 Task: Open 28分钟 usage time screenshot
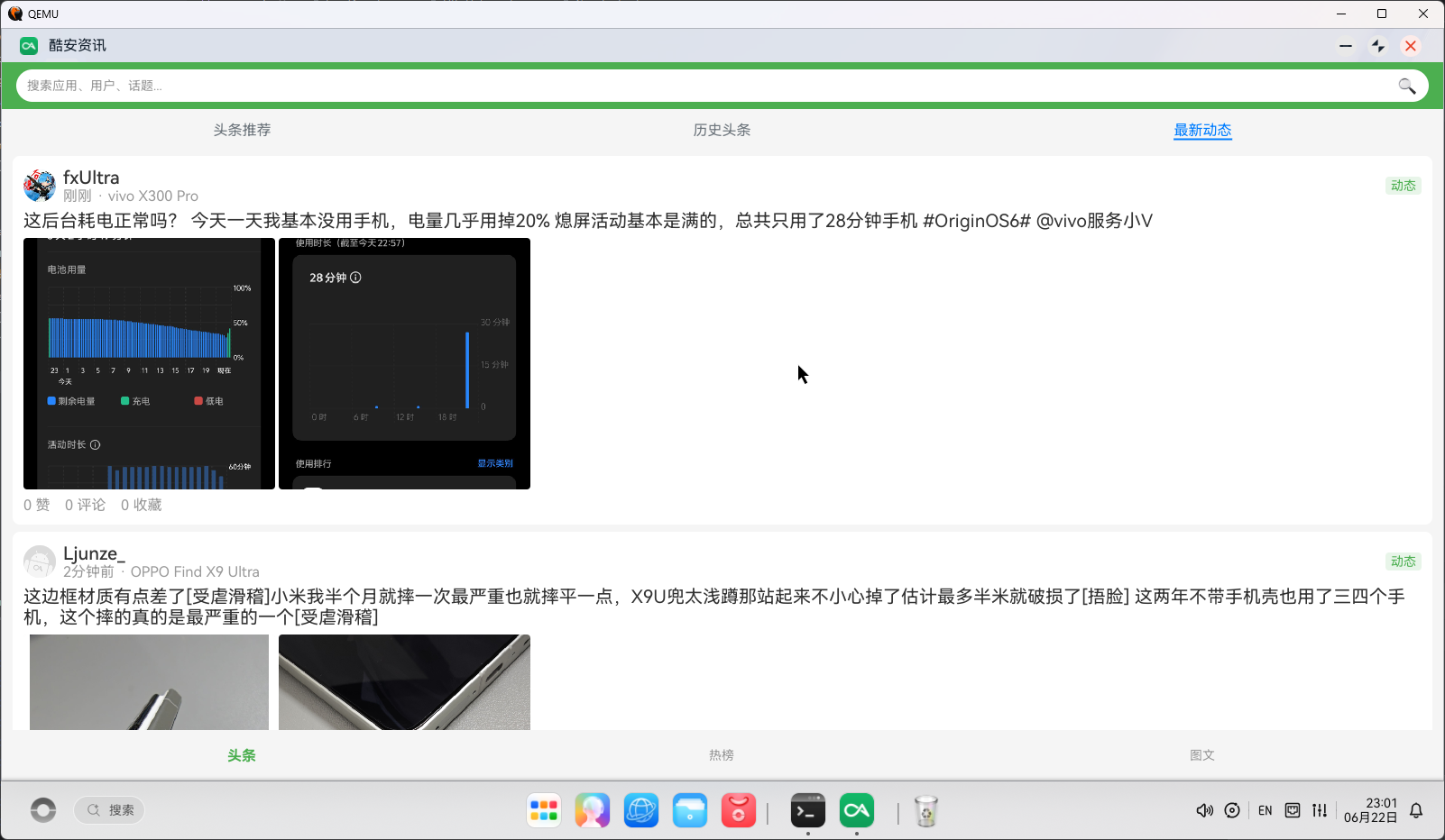point(404,364)
